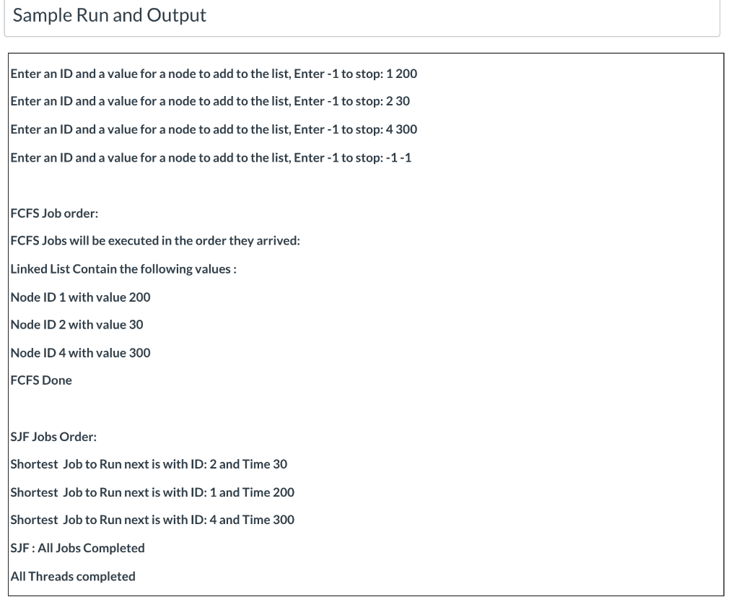Click 'Linked List Contain the following values' line
Viewport: 739px width, 610px height.
(123, 269)
